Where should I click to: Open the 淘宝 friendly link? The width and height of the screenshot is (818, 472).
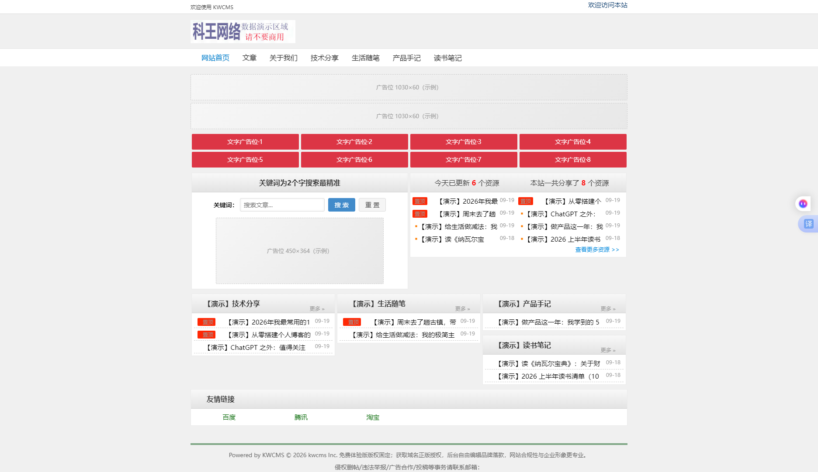click(373, 417)
